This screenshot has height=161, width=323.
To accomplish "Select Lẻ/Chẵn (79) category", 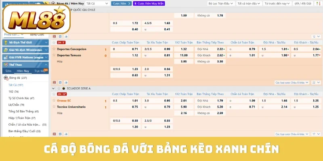I will point(16,105).
